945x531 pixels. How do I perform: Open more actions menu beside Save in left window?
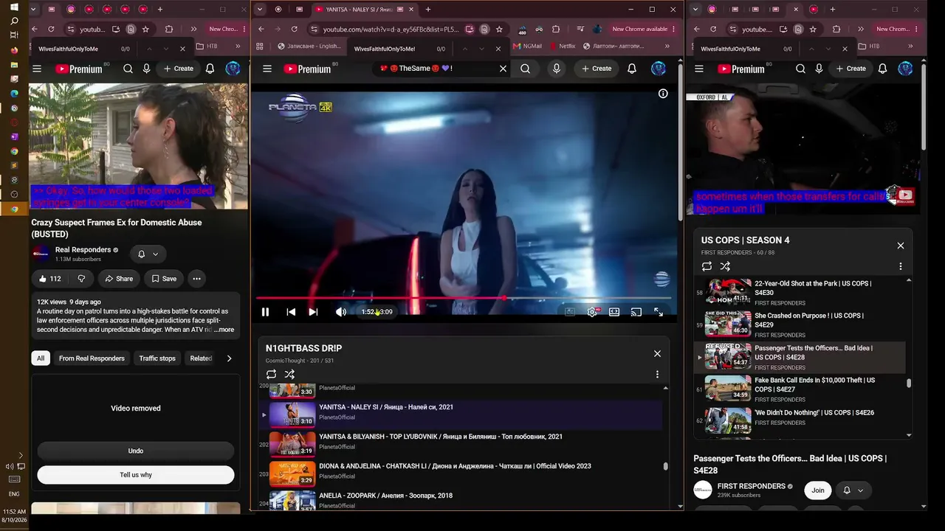(196, 279)
